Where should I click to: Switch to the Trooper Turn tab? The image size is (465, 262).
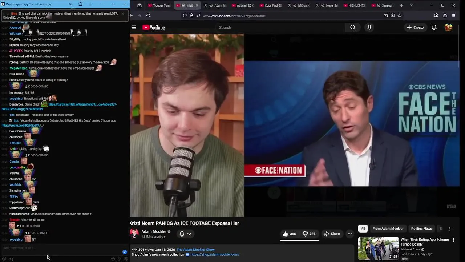point(159,5)
